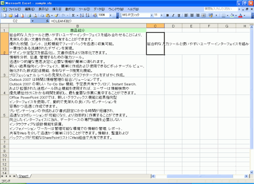Select the green 商品紹介 header cell
Screen dimensions: 254x184
pos(78,30)
